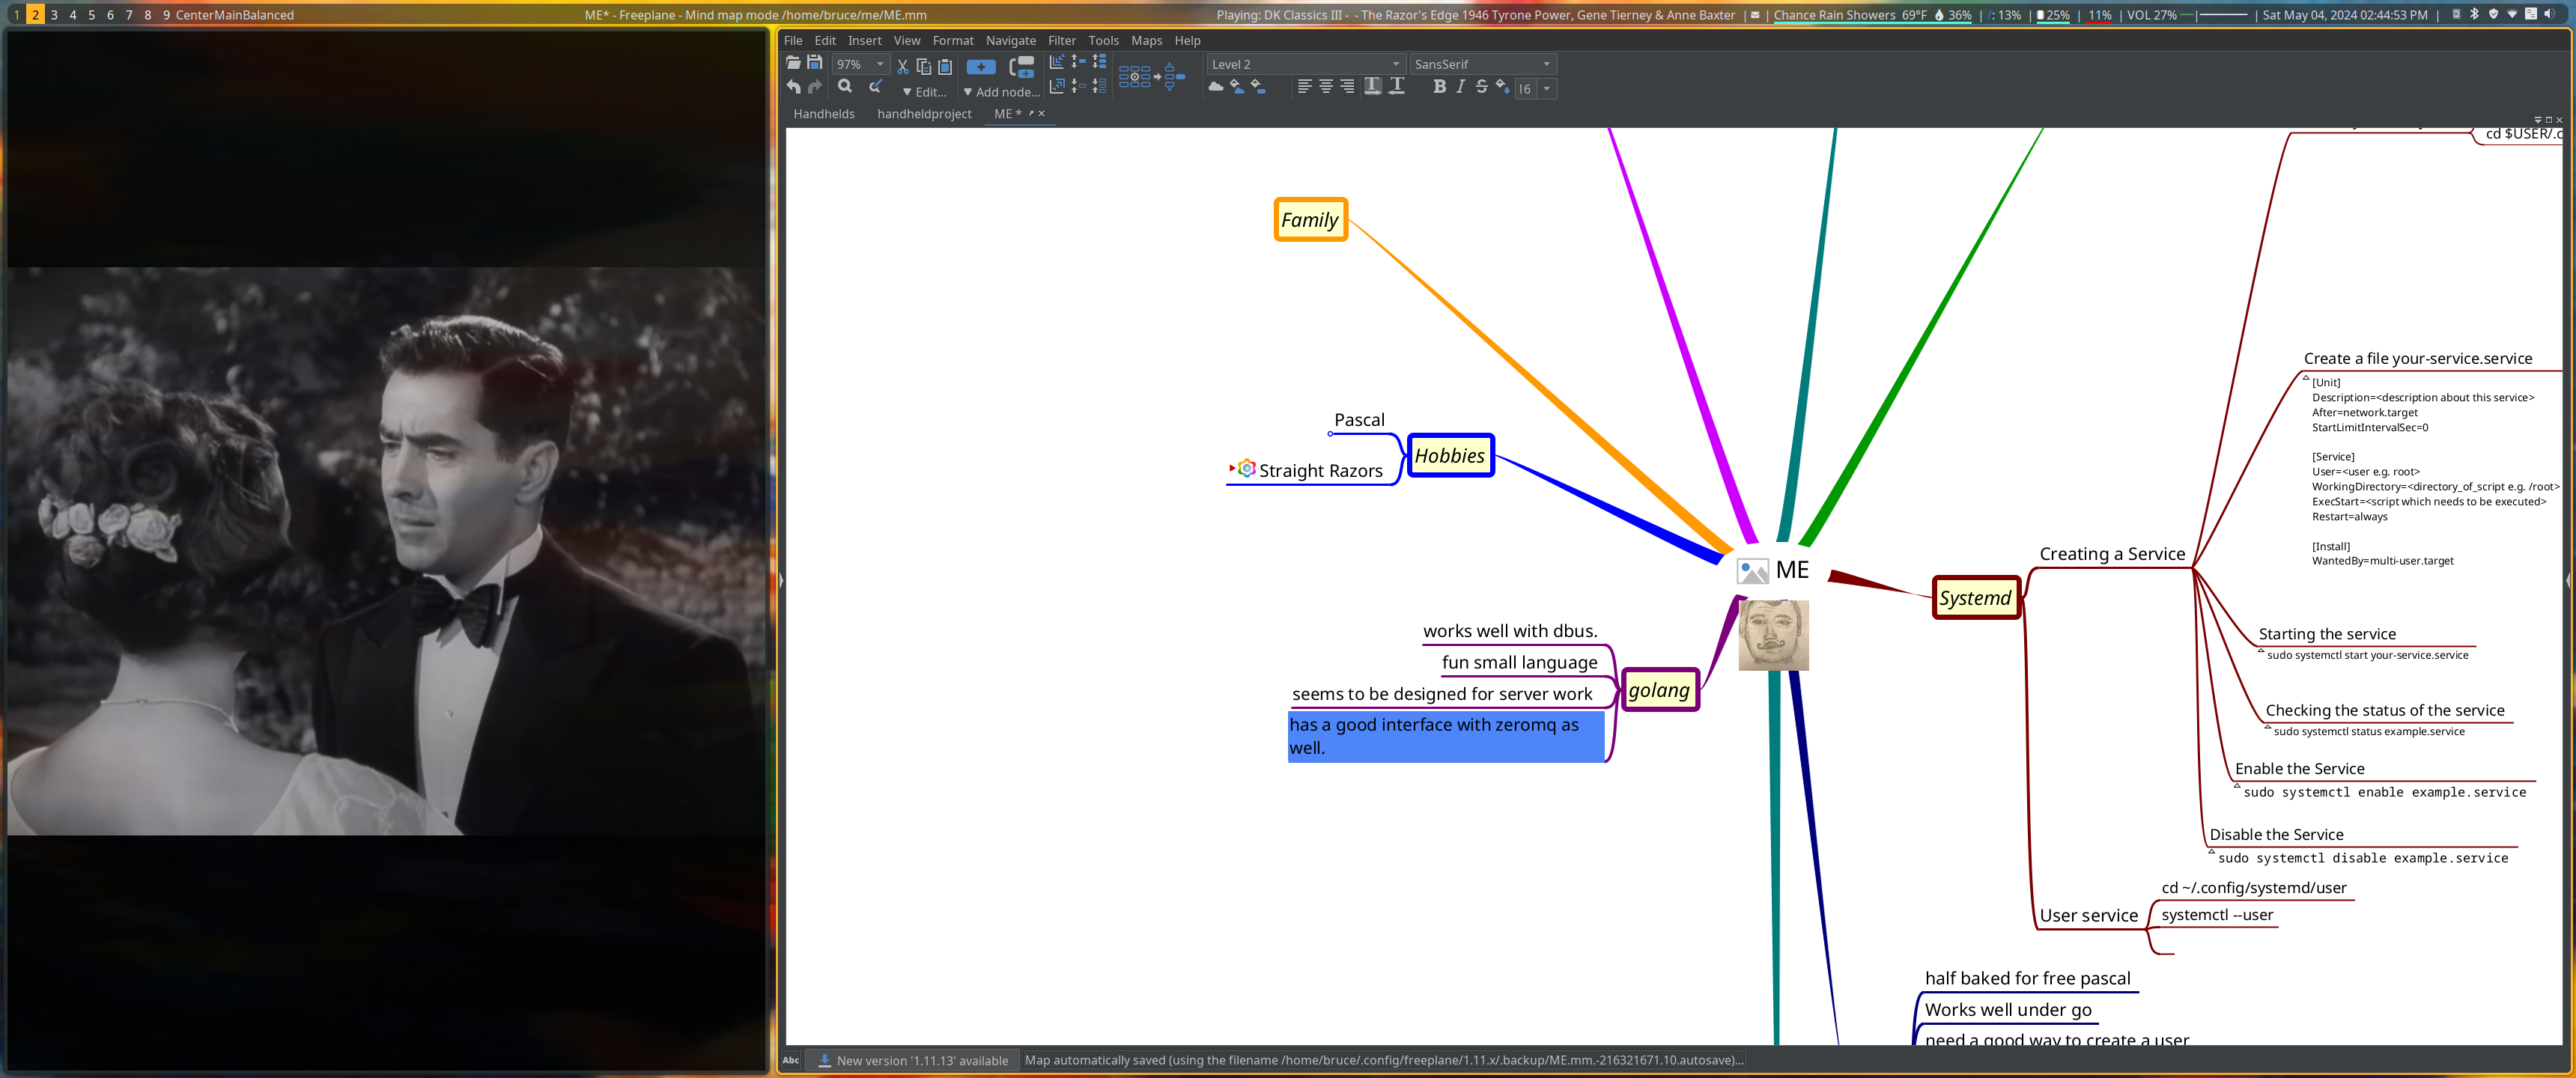The height and width of the screenshot is (1078, 2576).
Task: Save the map with the floppy disk icon
Action: click(x=815, y=63)
